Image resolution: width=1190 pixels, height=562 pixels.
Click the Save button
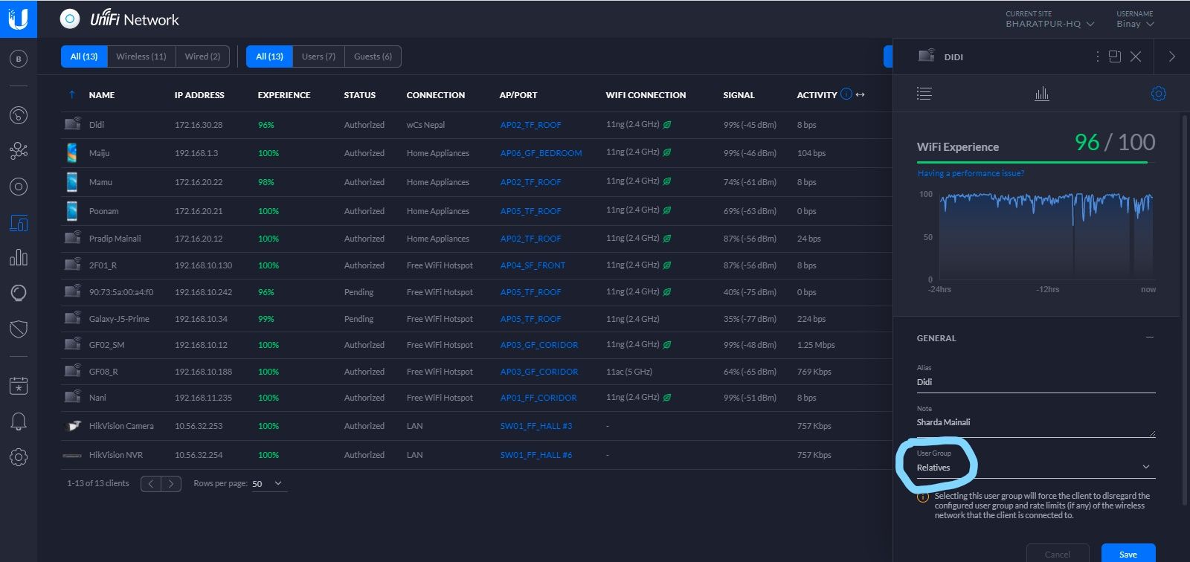pyautogui.click(x=1128, y=554)
